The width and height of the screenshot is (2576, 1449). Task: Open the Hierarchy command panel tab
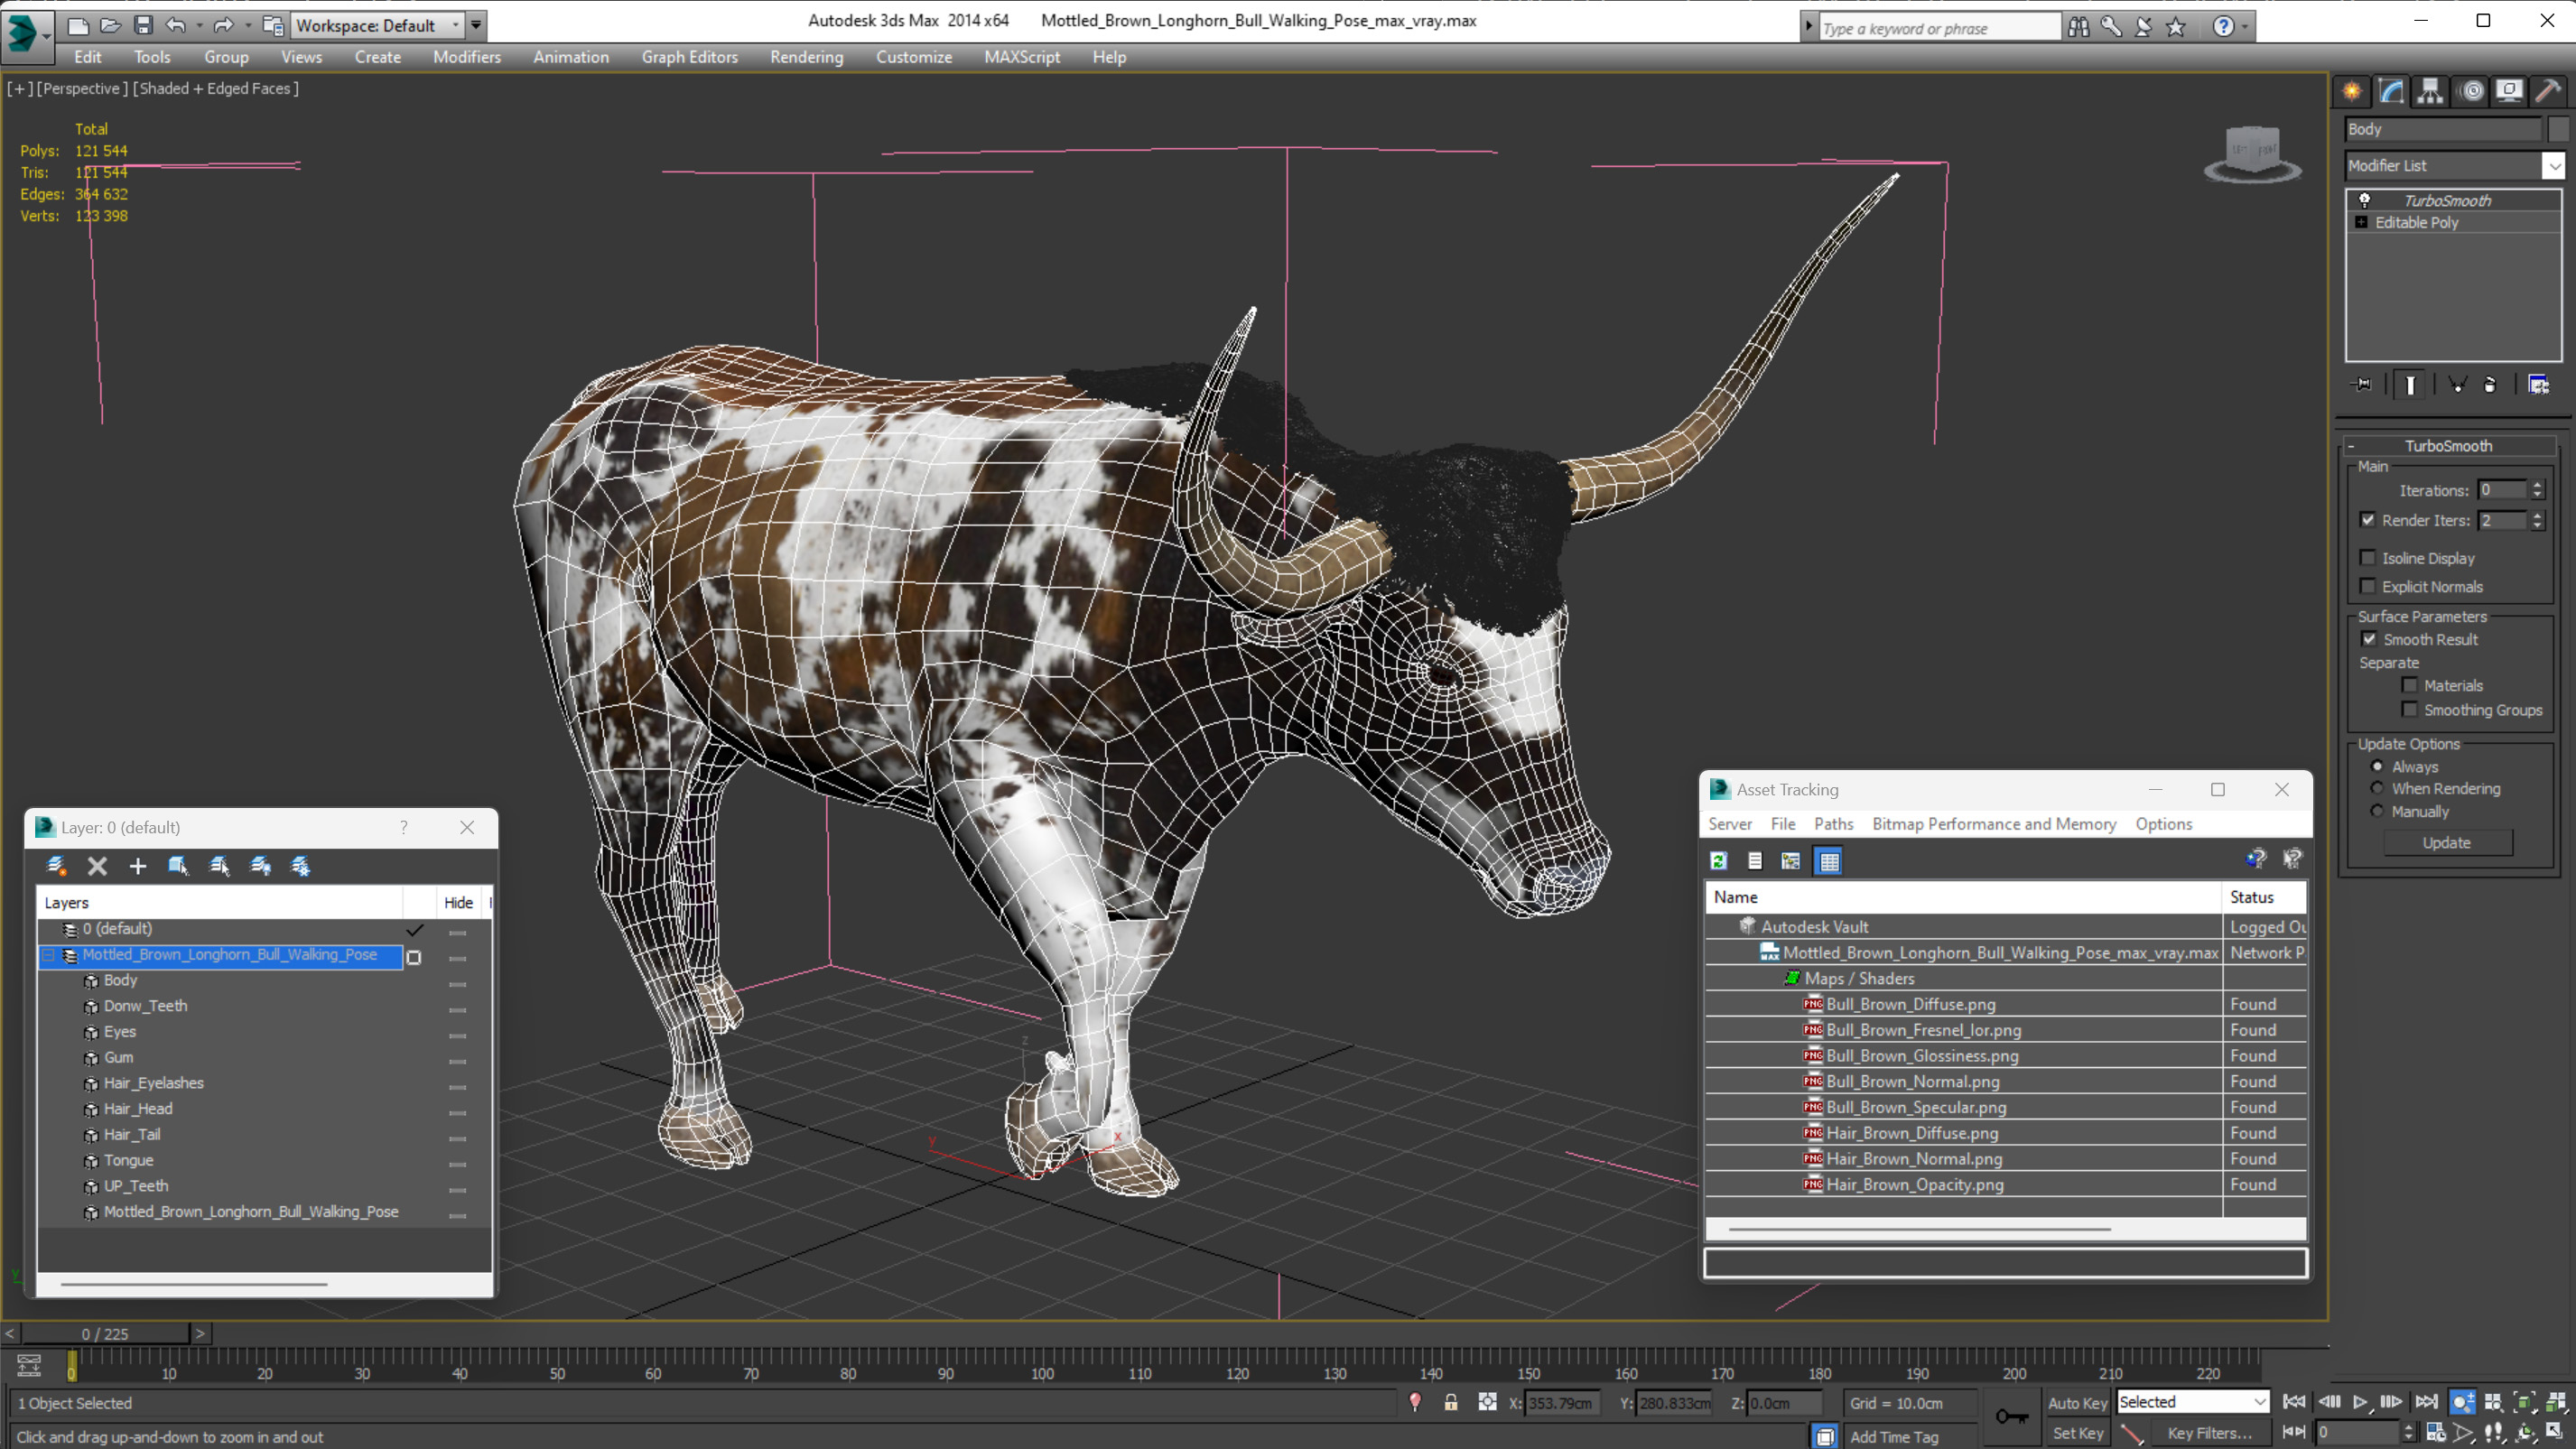(2430, 91)
